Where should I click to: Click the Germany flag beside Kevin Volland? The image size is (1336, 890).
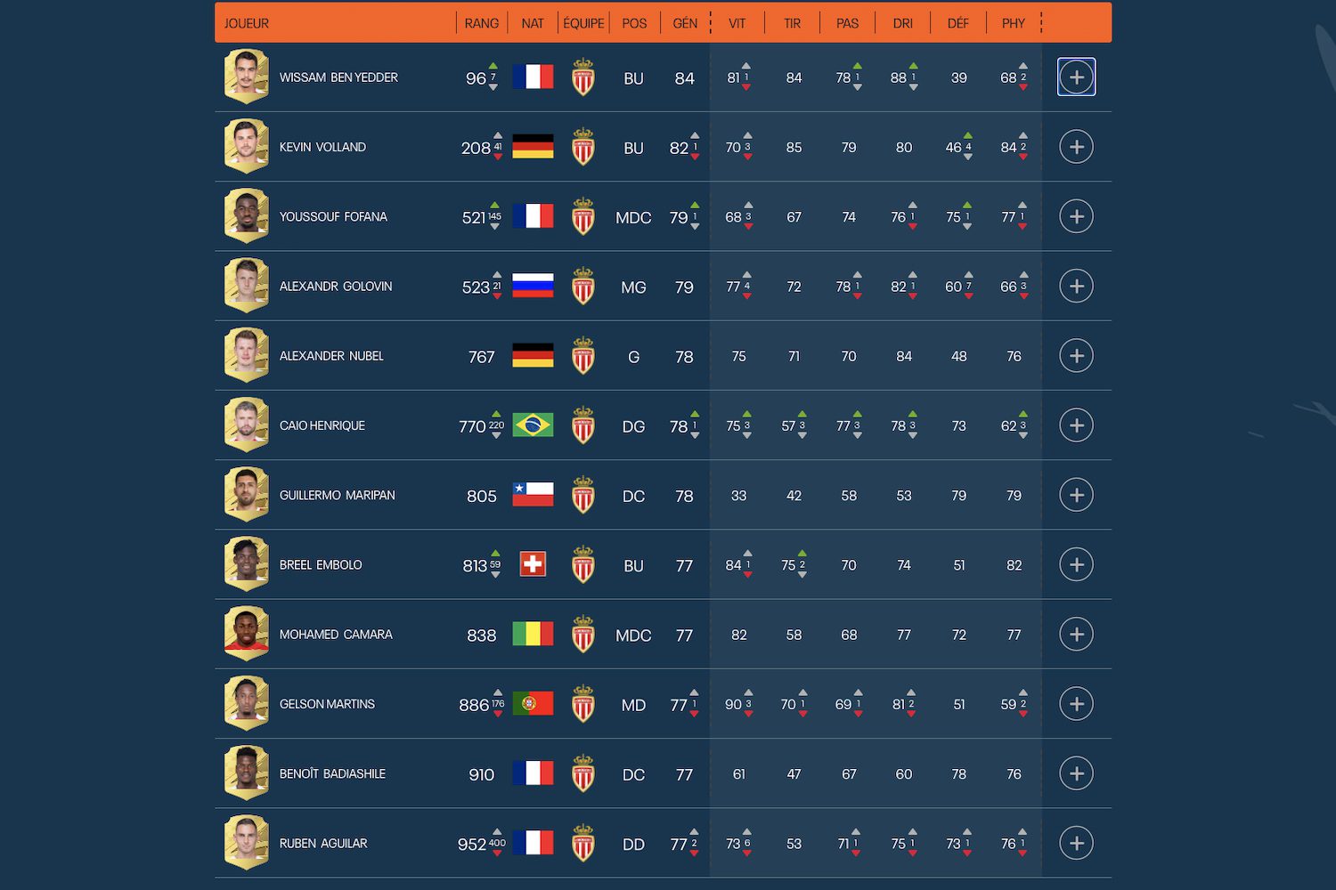[x=533, y=147]
